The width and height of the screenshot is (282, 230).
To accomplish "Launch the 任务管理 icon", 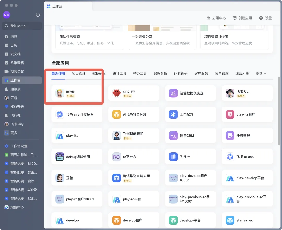I will [x=230, y=136].
